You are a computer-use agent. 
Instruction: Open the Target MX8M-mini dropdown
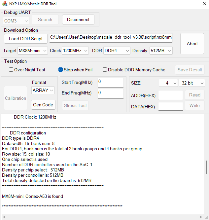[33, 51]
